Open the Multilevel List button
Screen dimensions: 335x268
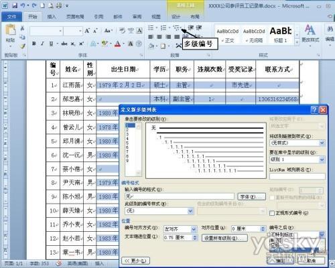tap(177, 27)
